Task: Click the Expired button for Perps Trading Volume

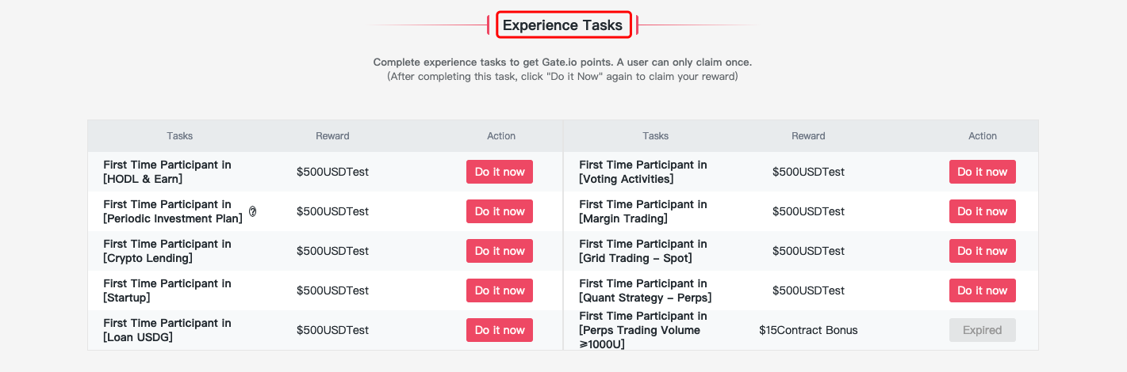Action: (x=982, y=330)
